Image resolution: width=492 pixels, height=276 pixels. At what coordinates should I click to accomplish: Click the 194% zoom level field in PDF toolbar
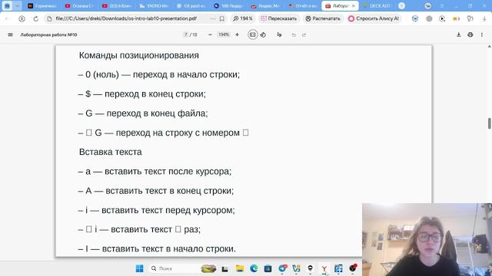224,34
